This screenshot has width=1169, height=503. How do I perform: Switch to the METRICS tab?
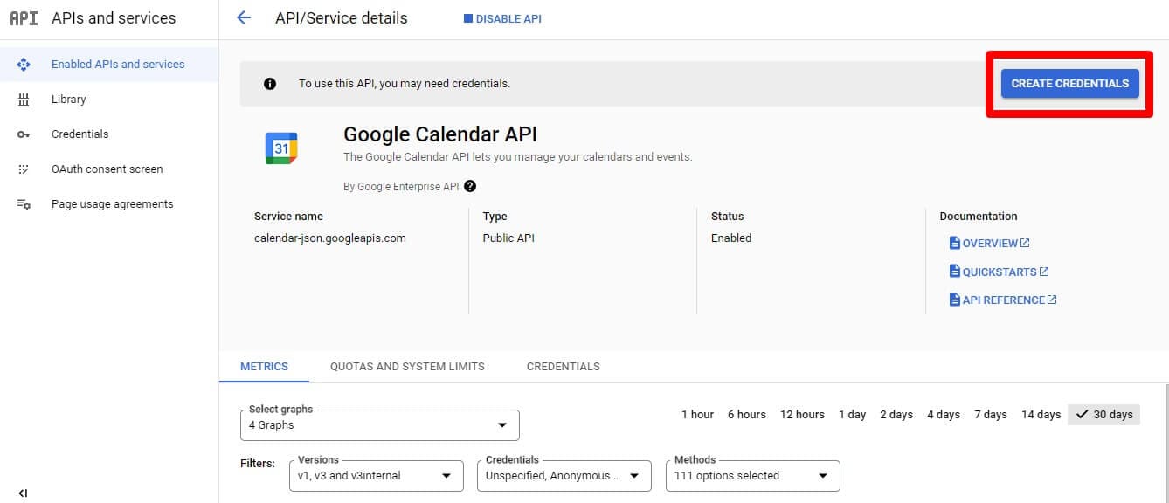[x=264, y=367]
